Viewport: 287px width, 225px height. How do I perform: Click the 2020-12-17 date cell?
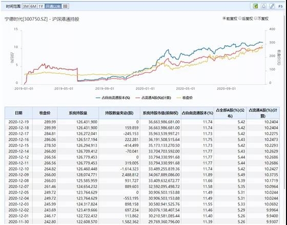(18, 134)
